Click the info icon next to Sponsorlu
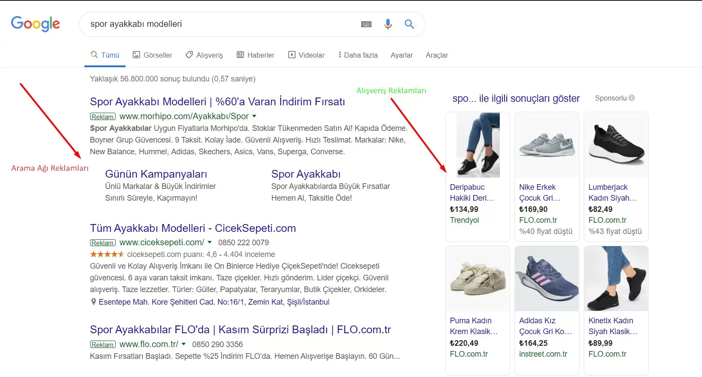 tap(632, 98)
